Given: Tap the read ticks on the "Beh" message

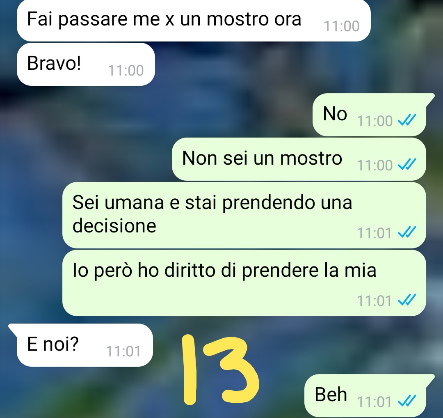Looking at the screenshot, I should [407, 401].
